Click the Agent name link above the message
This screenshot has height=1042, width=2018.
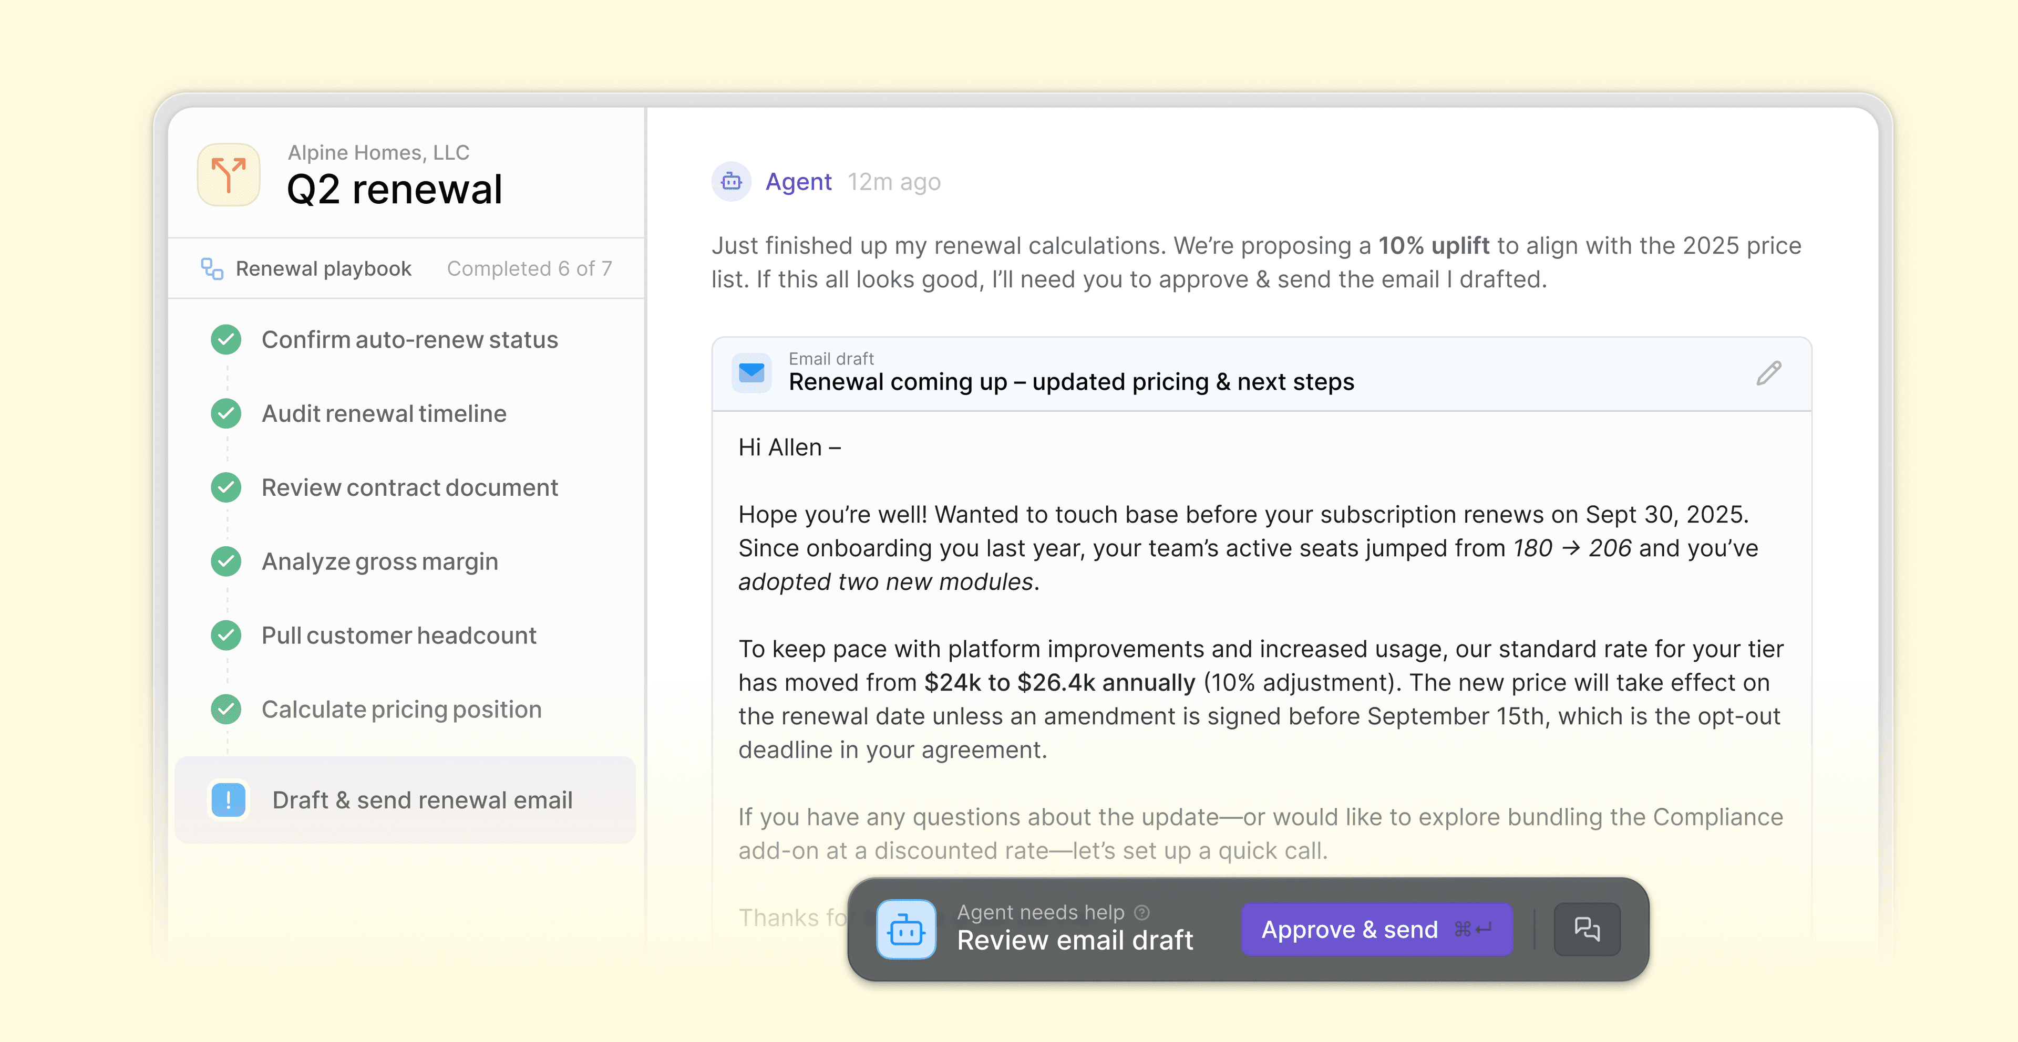798,181
